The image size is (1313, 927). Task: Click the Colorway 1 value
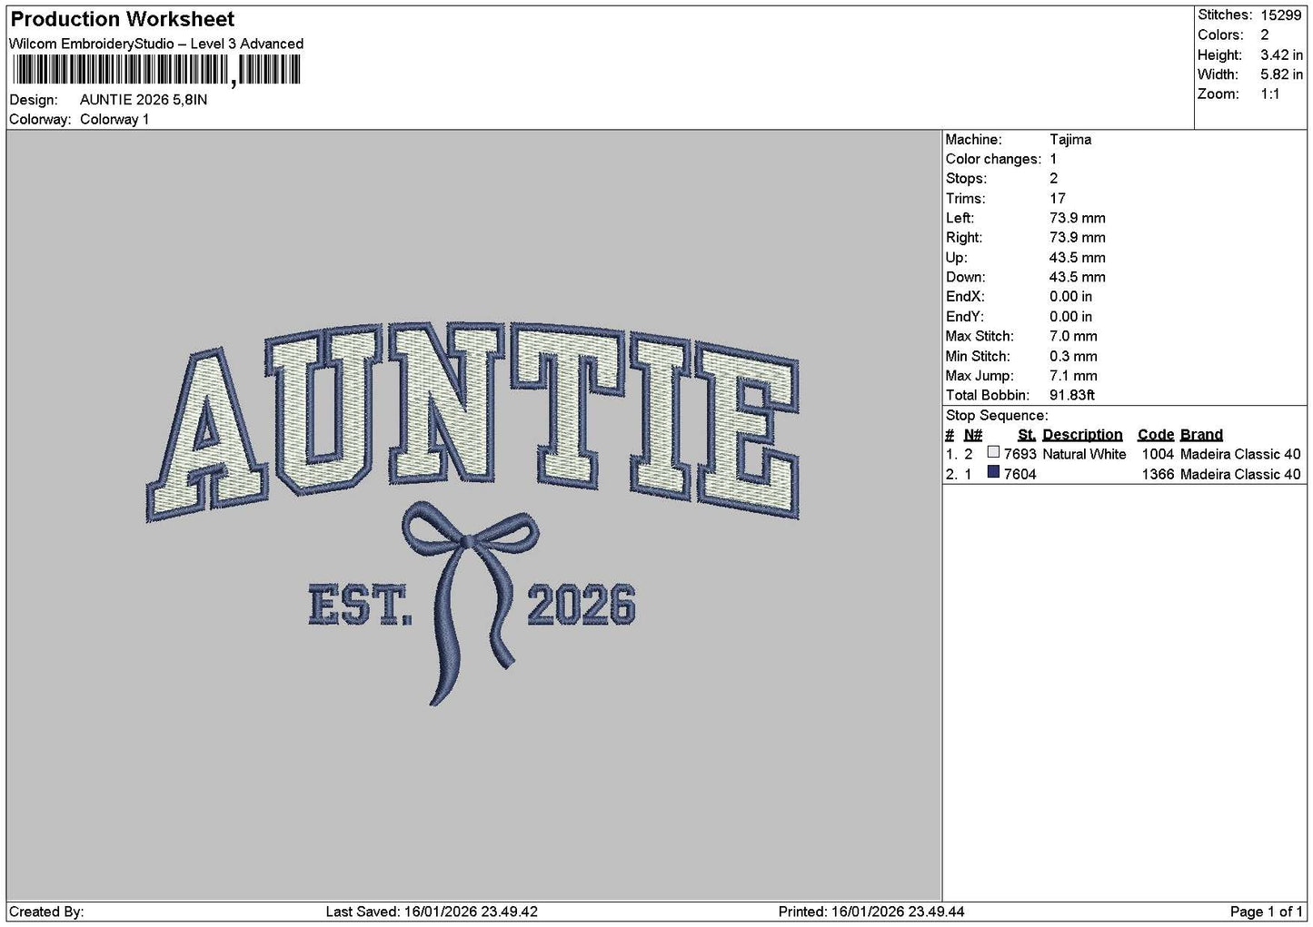114,119
